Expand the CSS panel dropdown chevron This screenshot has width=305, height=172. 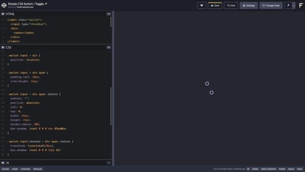pyautogui.click(x=109, y=47)
